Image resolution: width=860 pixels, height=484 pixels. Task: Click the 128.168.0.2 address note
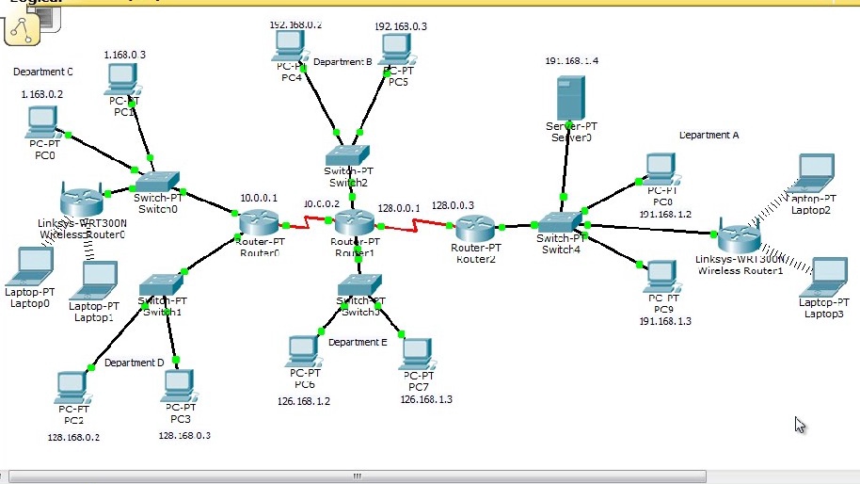[x=73, y=437]
